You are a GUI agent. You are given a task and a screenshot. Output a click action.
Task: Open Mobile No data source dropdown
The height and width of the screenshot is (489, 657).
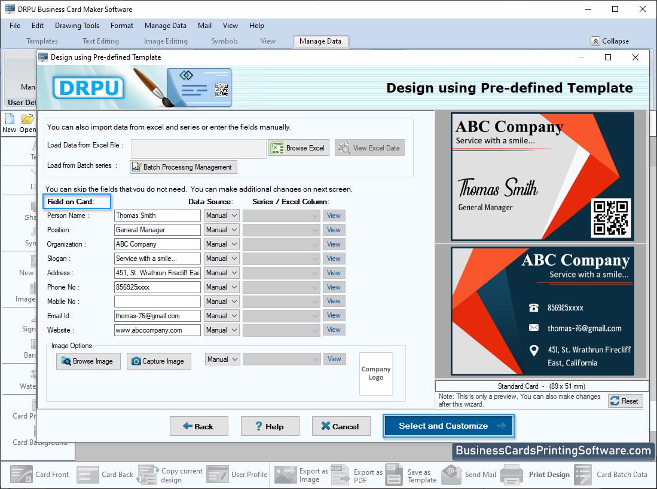pos(222,301)
